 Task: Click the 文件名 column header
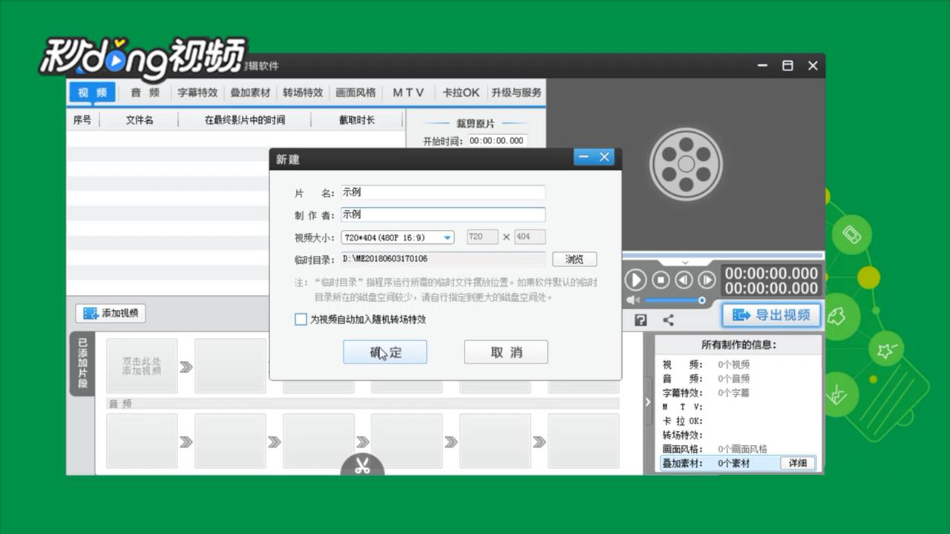coord(139,119)
